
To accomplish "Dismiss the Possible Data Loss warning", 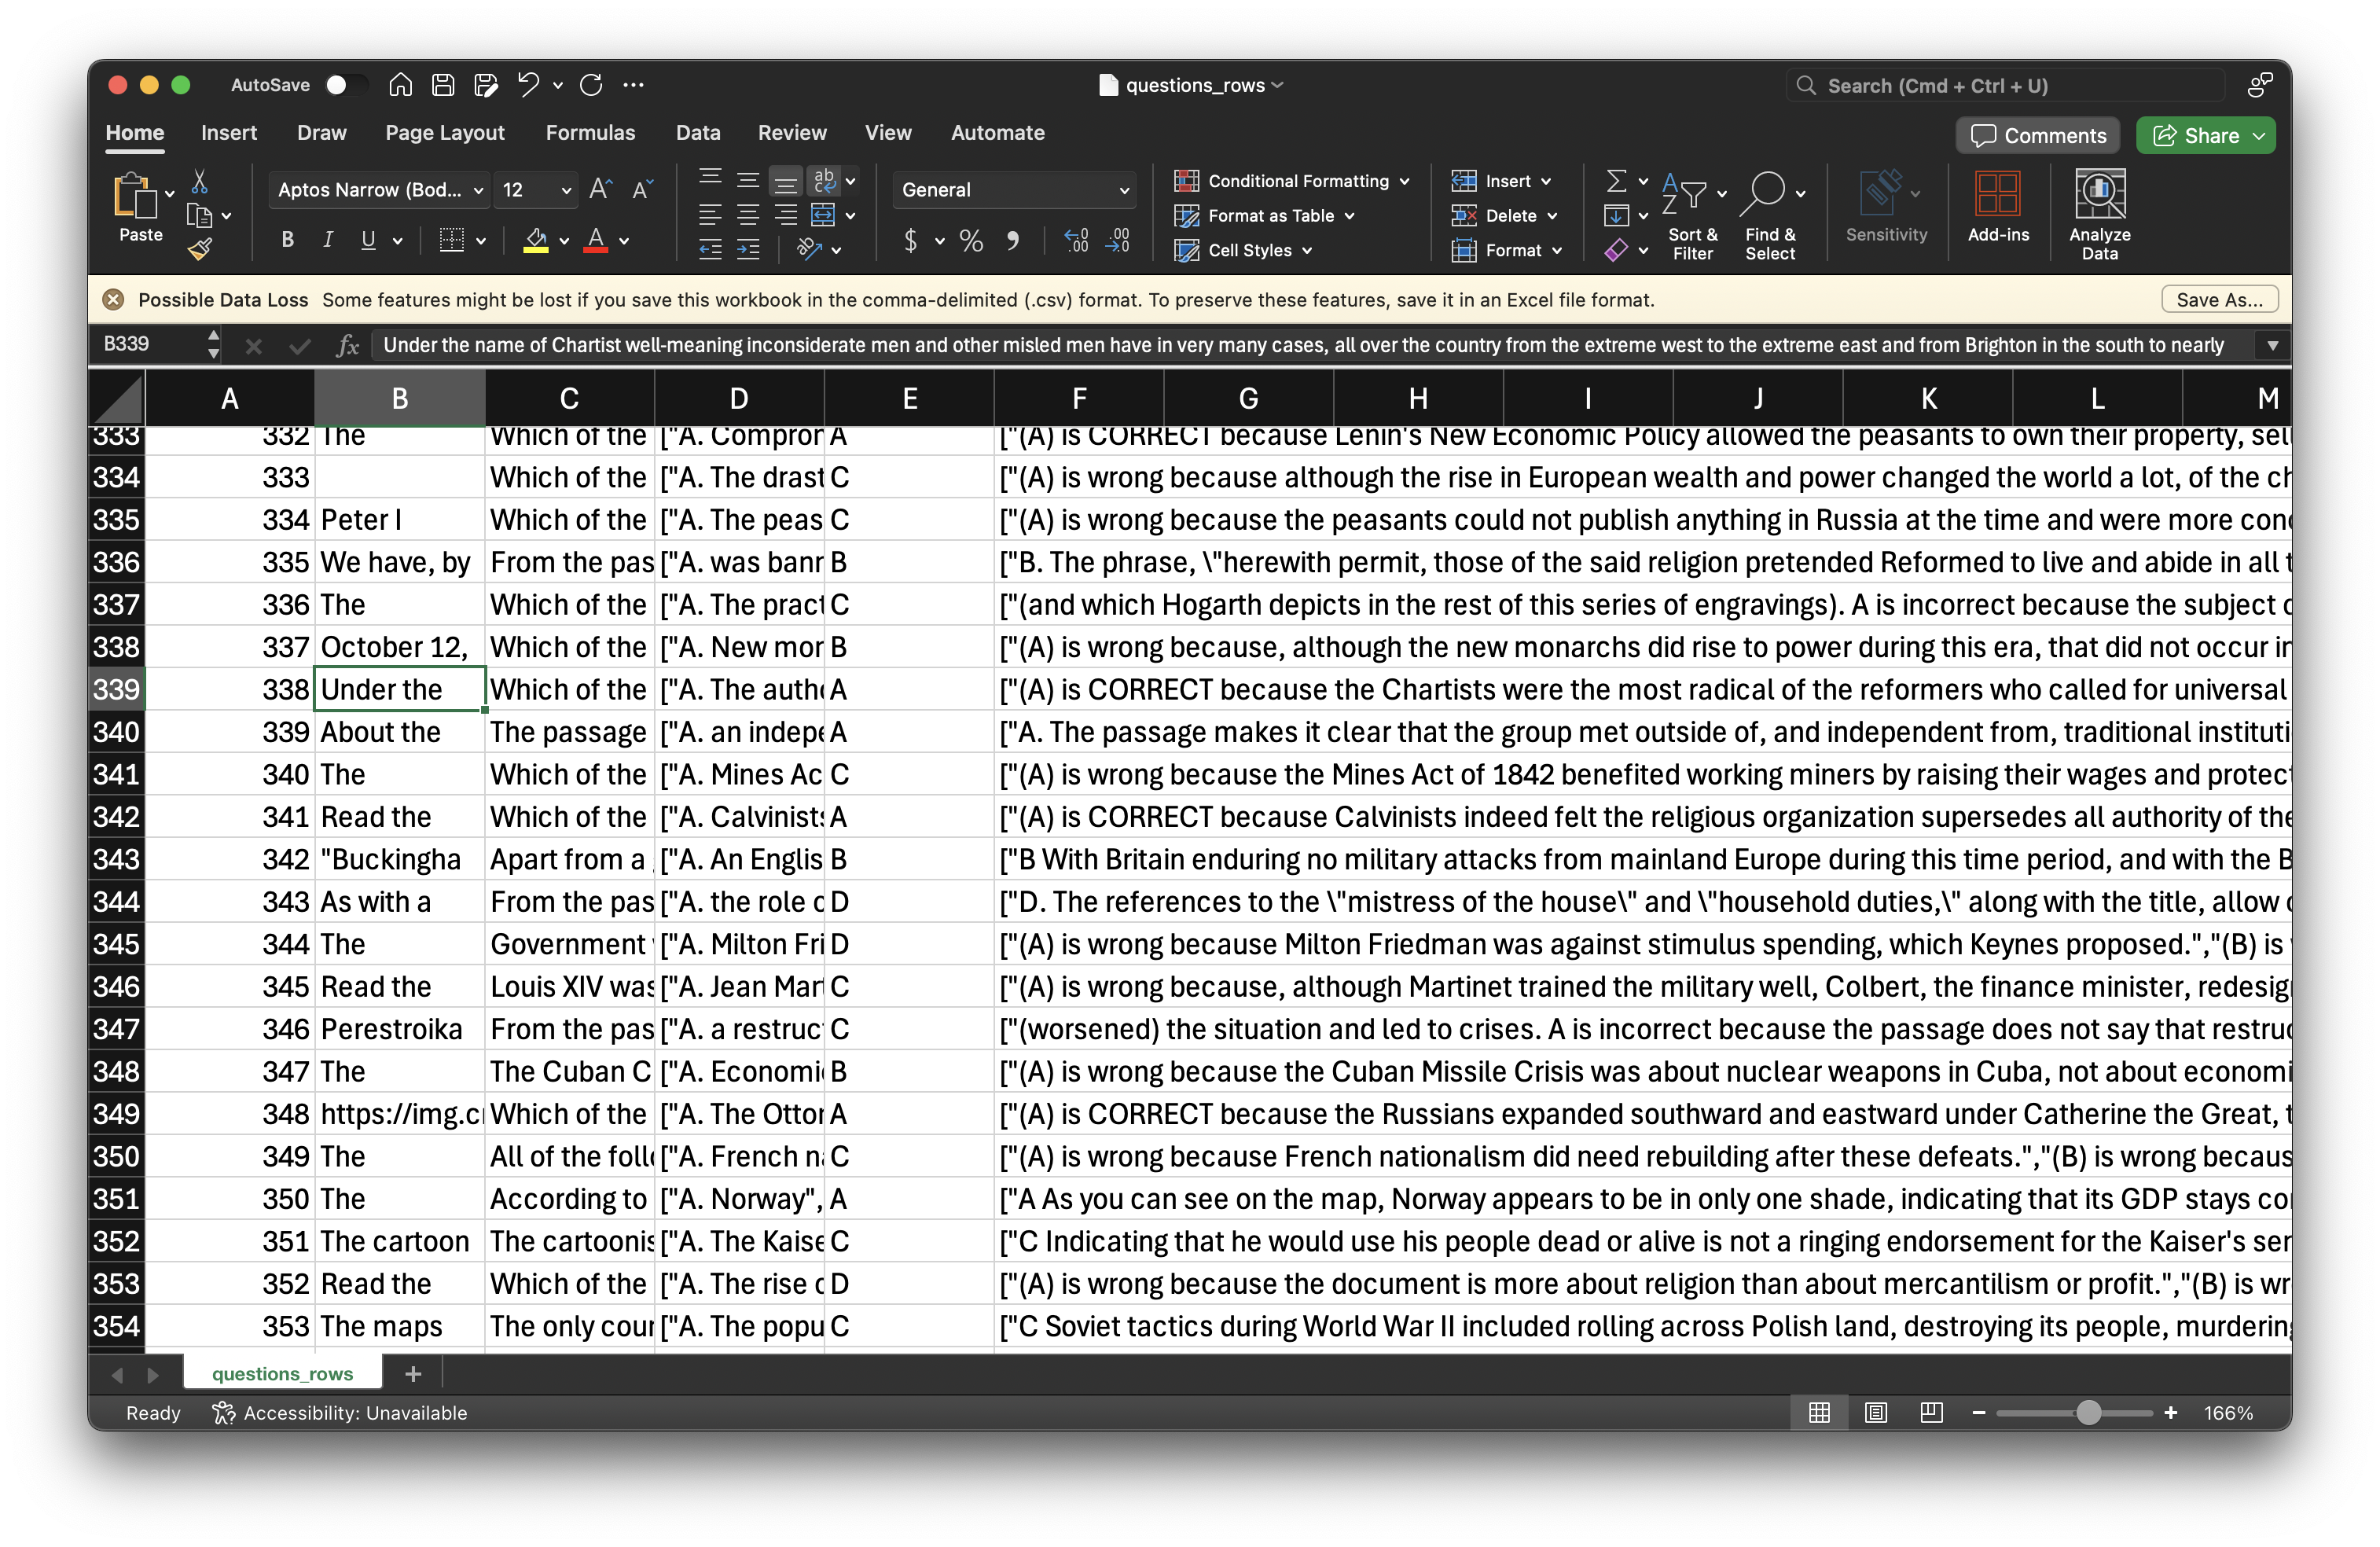I will [113, 300].
